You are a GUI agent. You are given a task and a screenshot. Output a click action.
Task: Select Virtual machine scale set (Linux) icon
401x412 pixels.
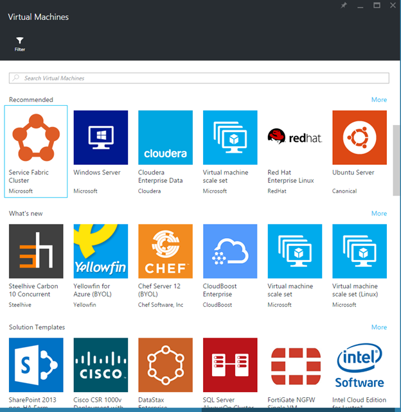tap(360, 251)
